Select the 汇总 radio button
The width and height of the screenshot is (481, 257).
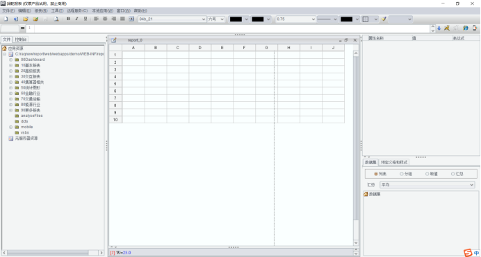coord(453,174)
